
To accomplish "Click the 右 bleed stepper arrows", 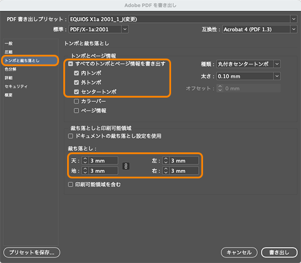I will point(166,171).
